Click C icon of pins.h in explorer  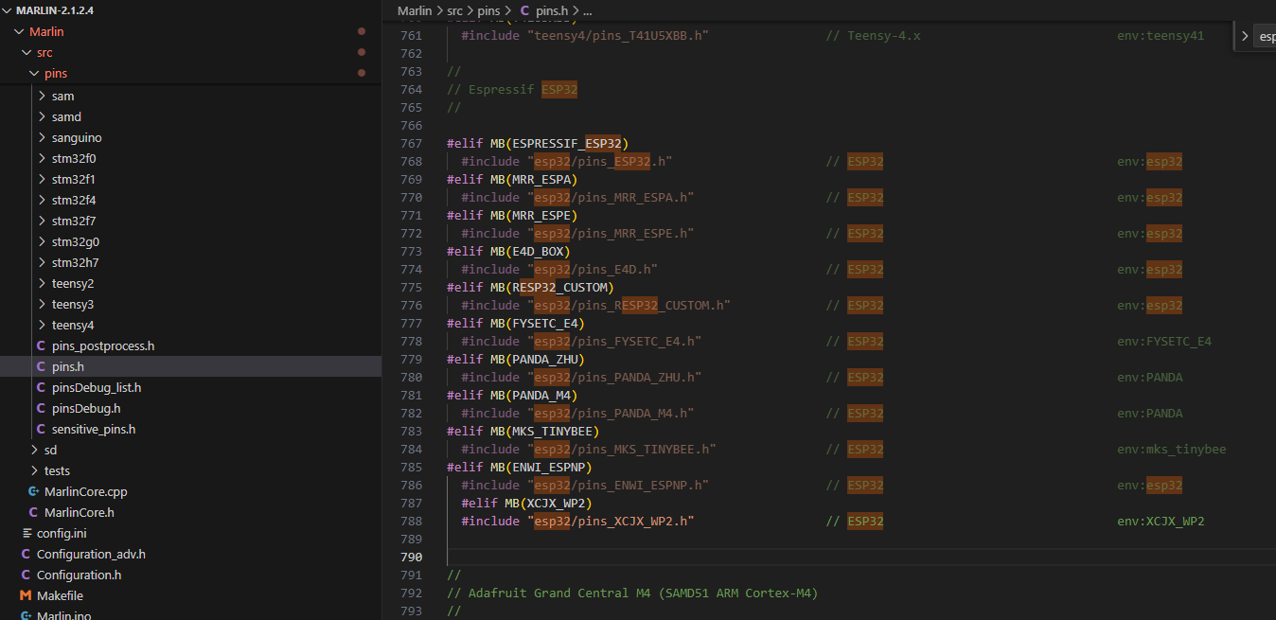(x=41, y=366)
